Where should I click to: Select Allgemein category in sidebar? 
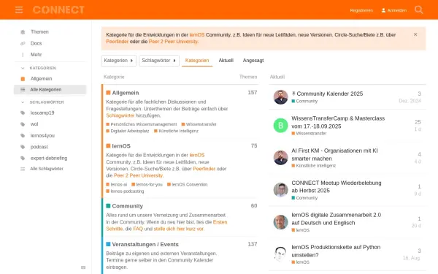pyautogui.click(x=41, y=79)
